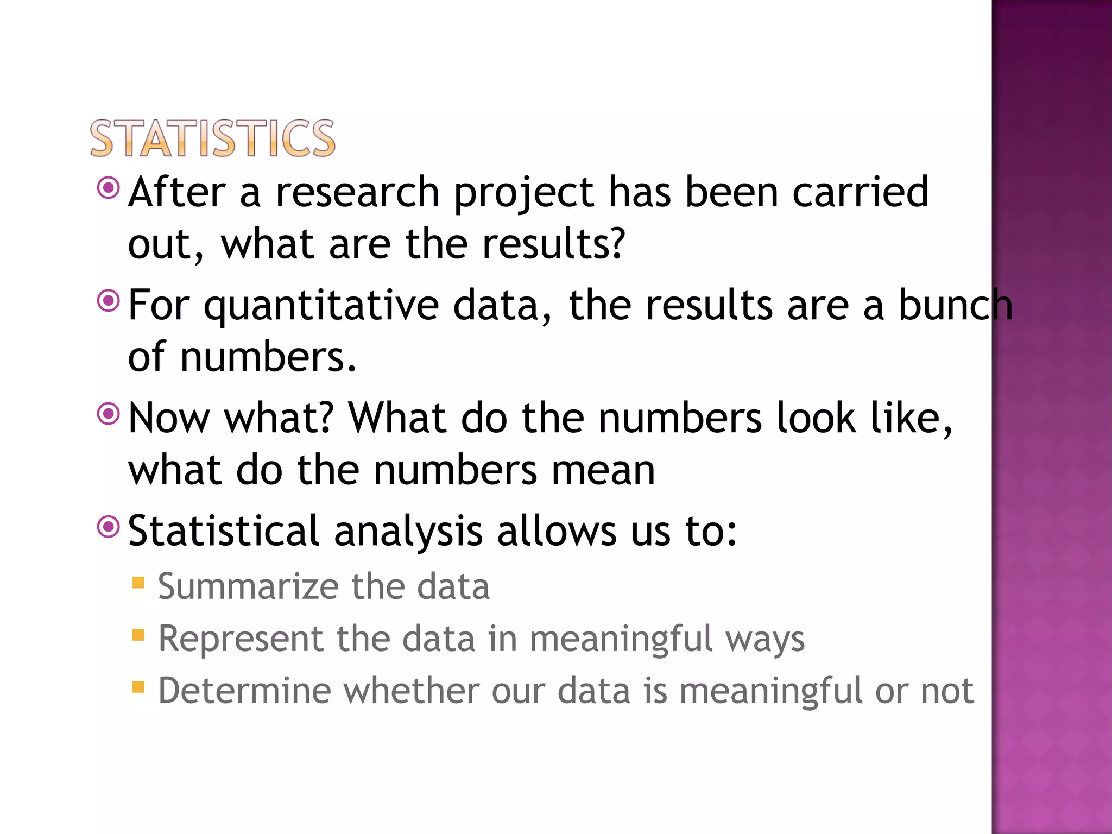Click the orange square bullet beside 'Summarize the data'
Screen dimensions: 1112x834
pyautogui.click(x=138, y=583)
